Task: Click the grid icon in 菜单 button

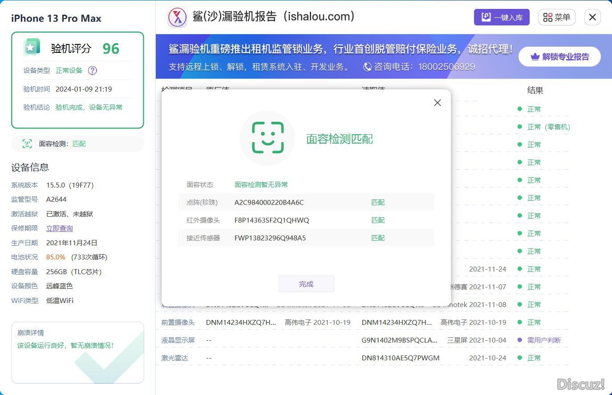Action: click(548, 17)
